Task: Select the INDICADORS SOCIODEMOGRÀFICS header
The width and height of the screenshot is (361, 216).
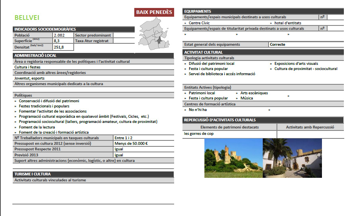Action: tap(74, 29)
